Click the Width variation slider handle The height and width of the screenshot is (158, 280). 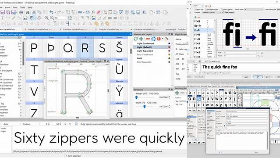144,107
